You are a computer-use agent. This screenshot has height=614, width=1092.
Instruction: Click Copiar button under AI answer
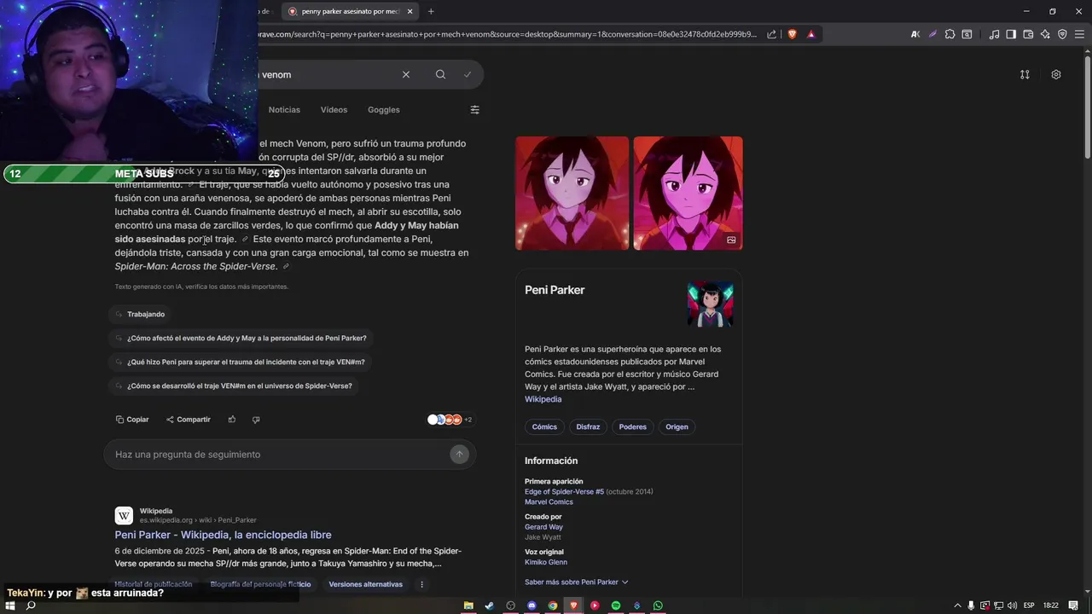(x=132, y=420)
